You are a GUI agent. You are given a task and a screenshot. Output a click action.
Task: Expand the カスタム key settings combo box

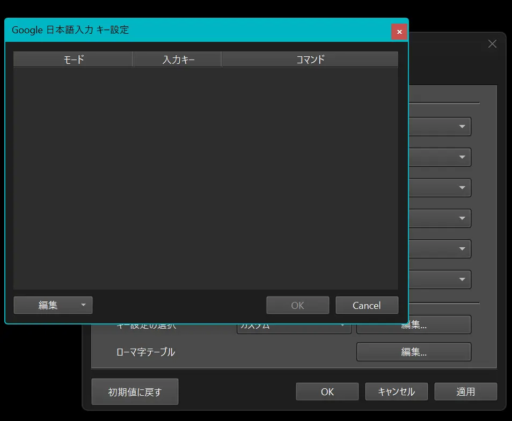pos(294,329)
